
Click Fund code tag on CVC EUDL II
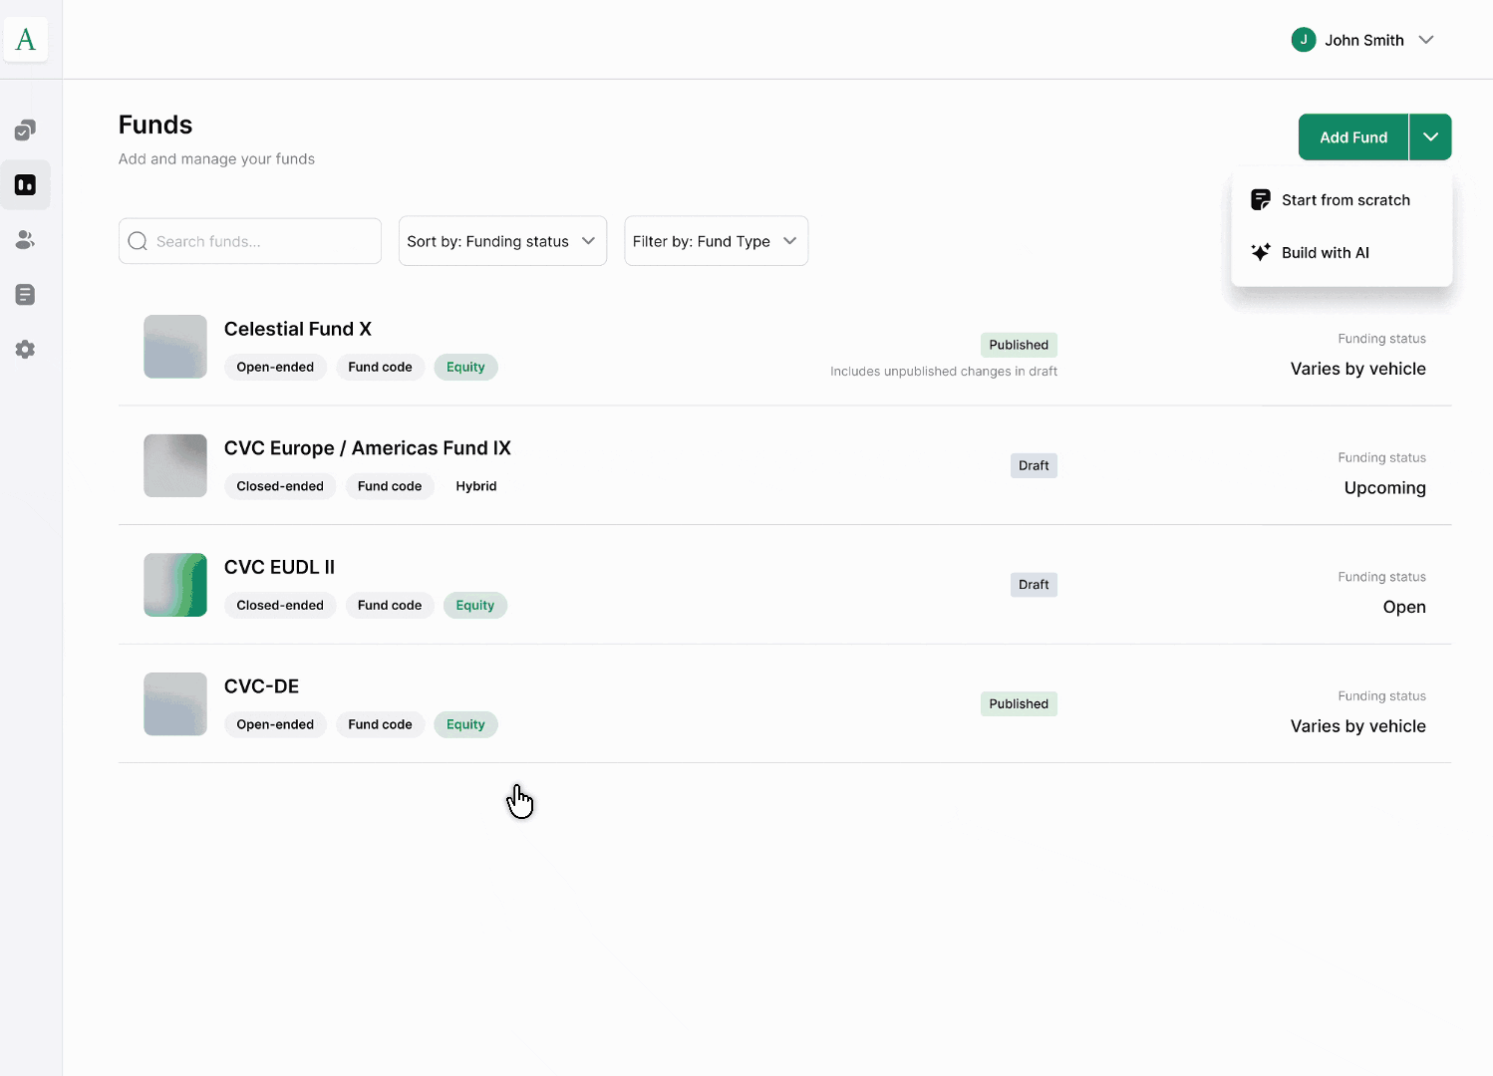390,605
